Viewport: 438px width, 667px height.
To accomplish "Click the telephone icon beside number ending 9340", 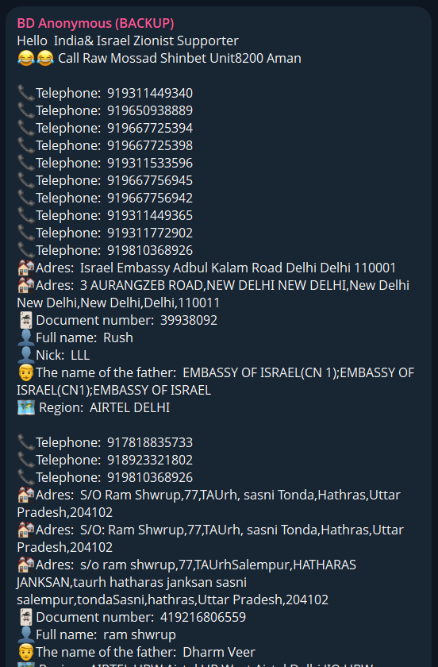I will pos(25,93).
